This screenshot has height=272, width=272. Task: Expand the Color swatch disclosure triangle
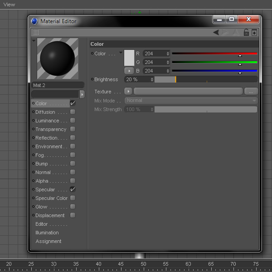tap(121, 53)
